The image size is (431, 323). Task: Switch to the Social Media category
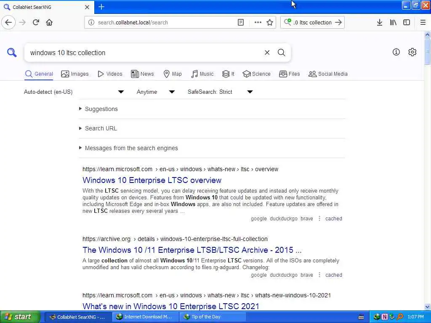click(328, 74)
